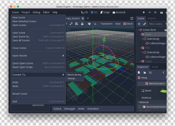This screenshot has width=175, height=126.
Task: Play the edited scene clapperboard icon
Action: 161,12
